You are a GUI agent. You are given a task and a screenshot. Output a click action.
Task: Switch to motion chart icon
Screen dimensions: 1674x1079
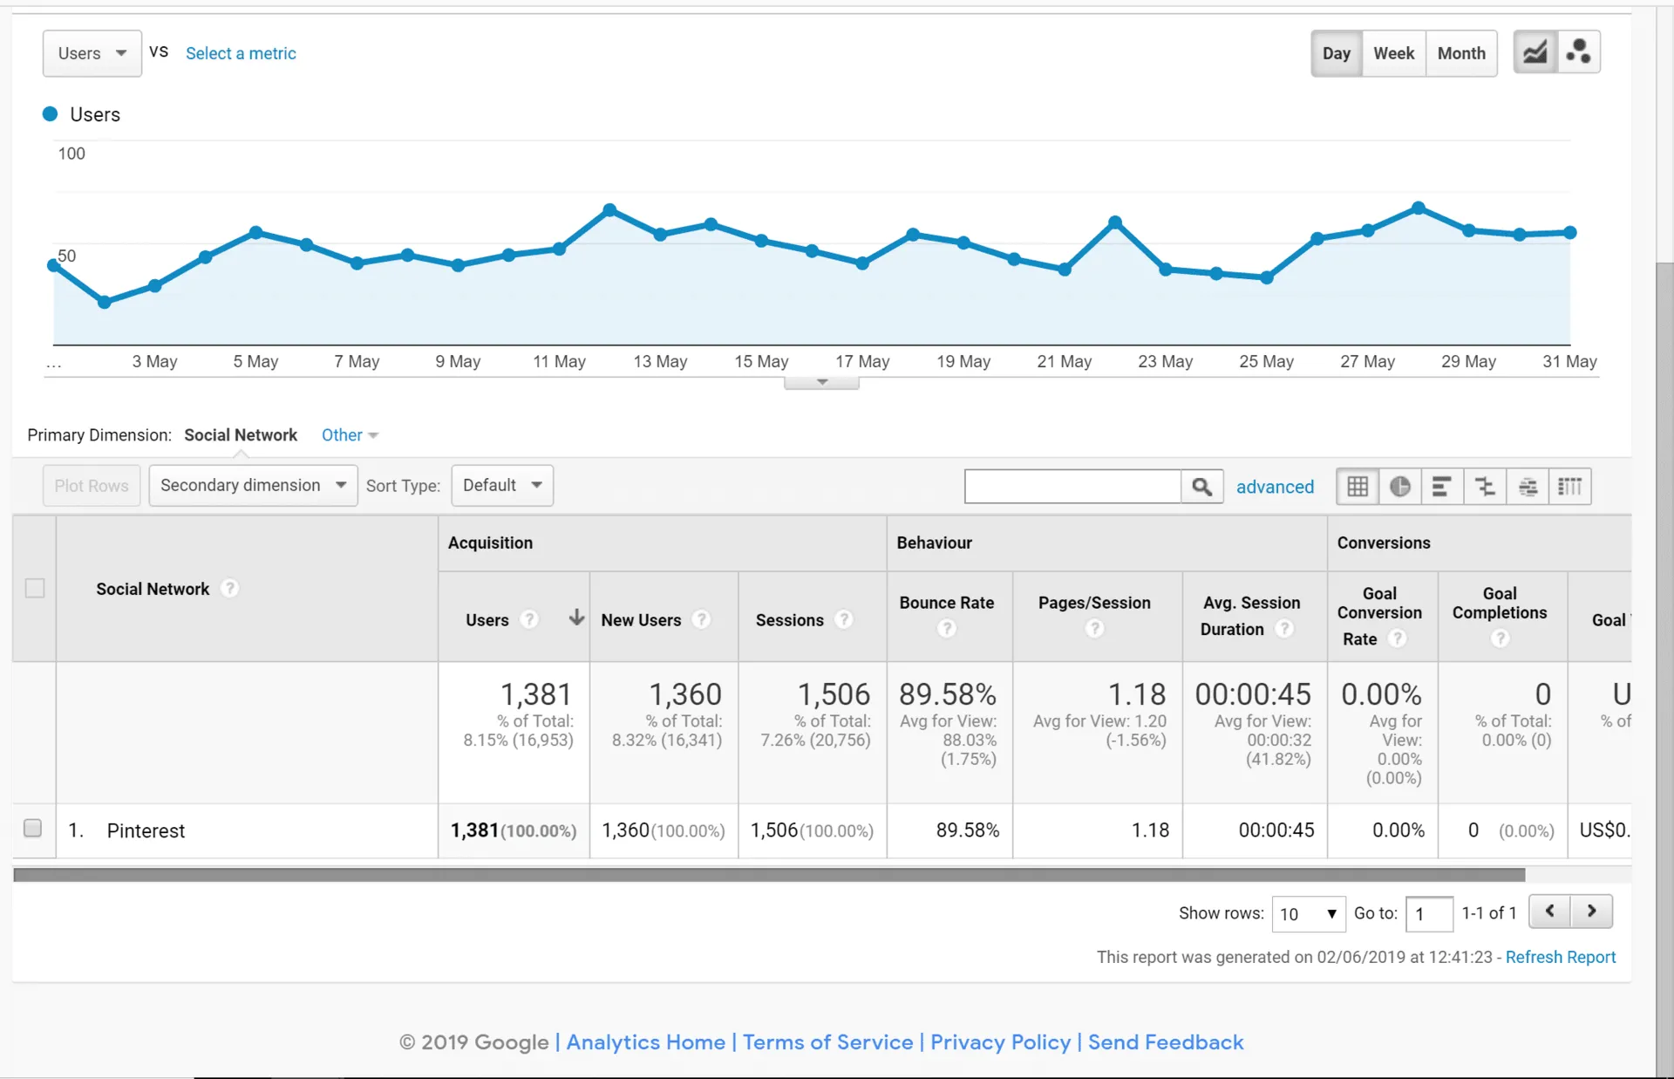coord(1578,53)
